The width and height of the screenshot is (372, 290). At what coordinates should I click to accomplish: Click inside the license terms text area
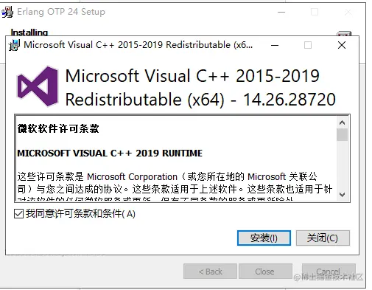click(176, 158)
